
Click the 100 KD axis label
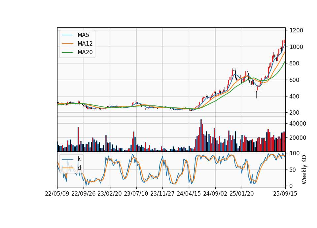tap(294, 153)
